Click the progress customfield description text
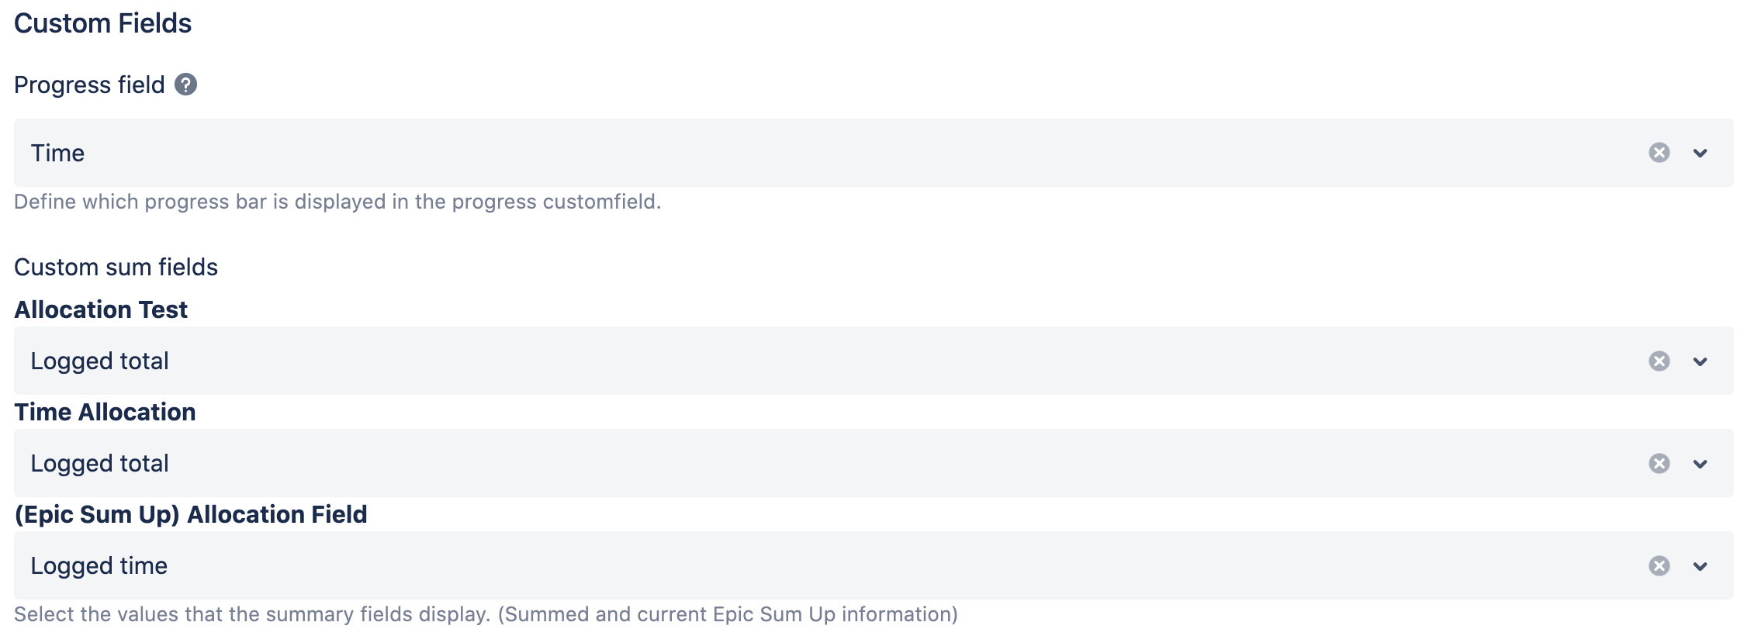The width and height of the screenshot is (1744, 636). [337, 202]
